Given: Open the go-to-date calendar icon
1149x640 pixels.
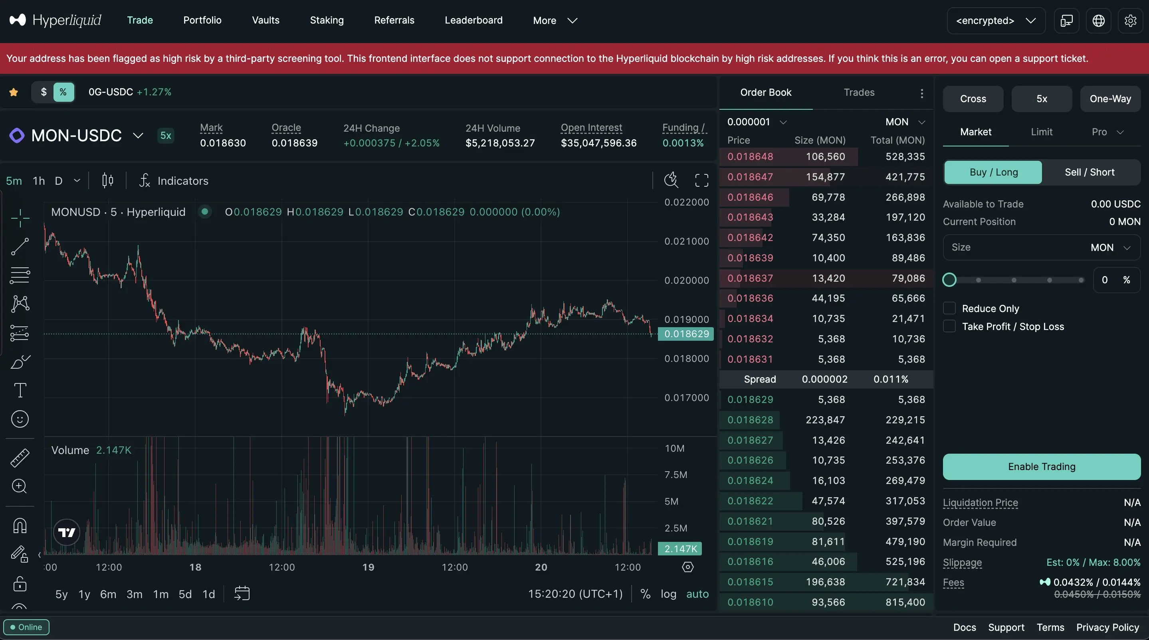Looking at the screenshot, I should point(242,593).
